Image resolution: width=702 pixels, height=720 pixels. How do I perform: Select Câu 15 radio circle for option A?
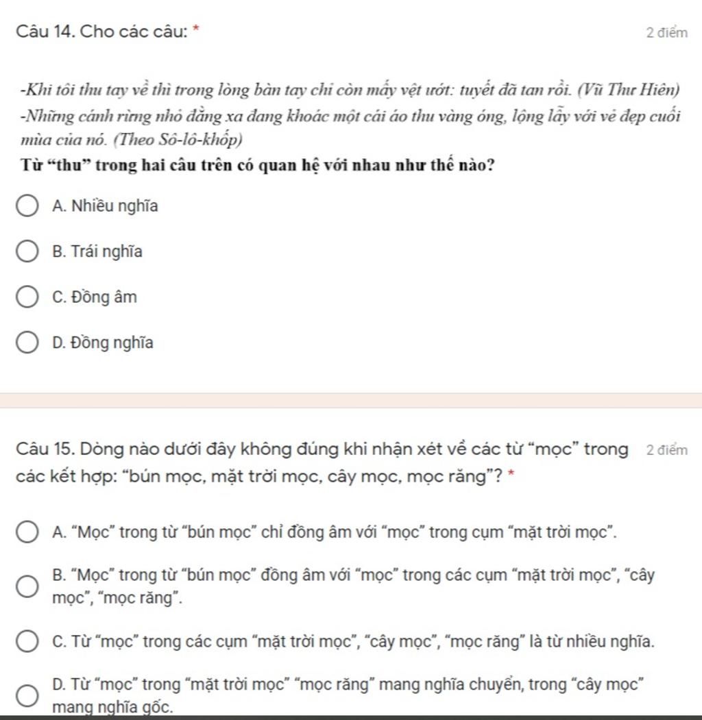pos(27,532)
